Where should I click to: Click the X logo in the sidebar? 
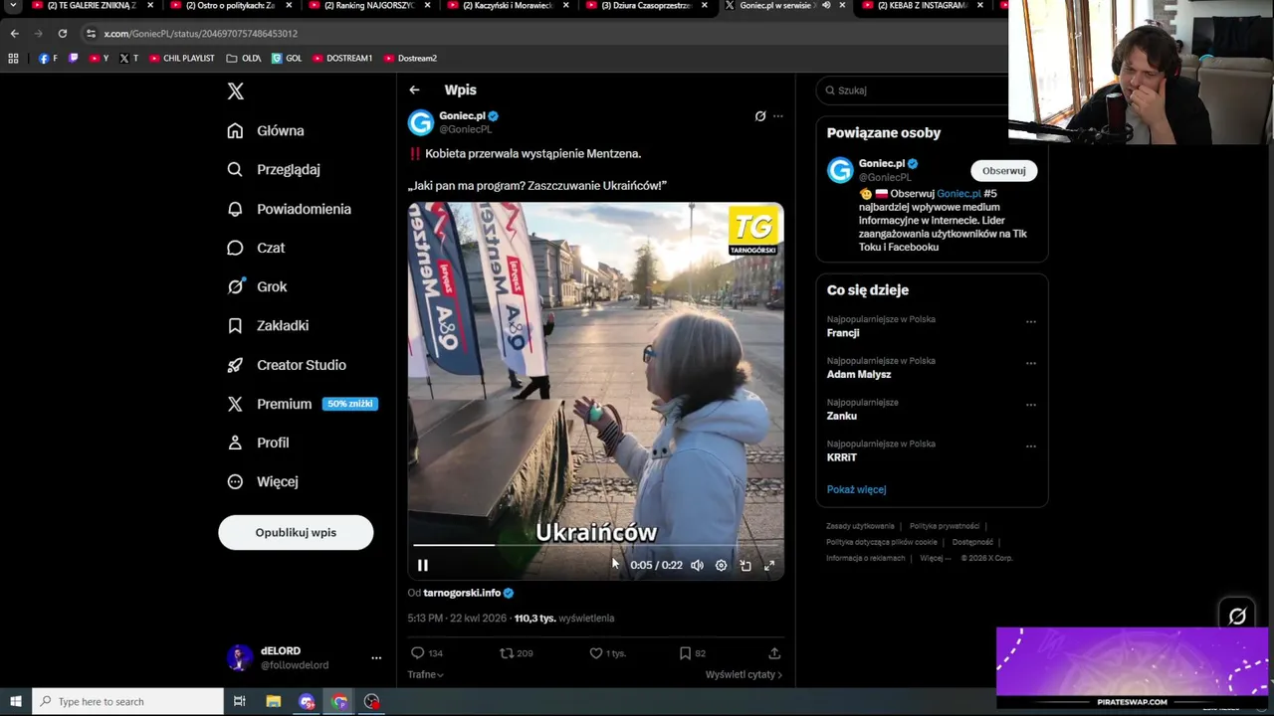pos(235,91)
